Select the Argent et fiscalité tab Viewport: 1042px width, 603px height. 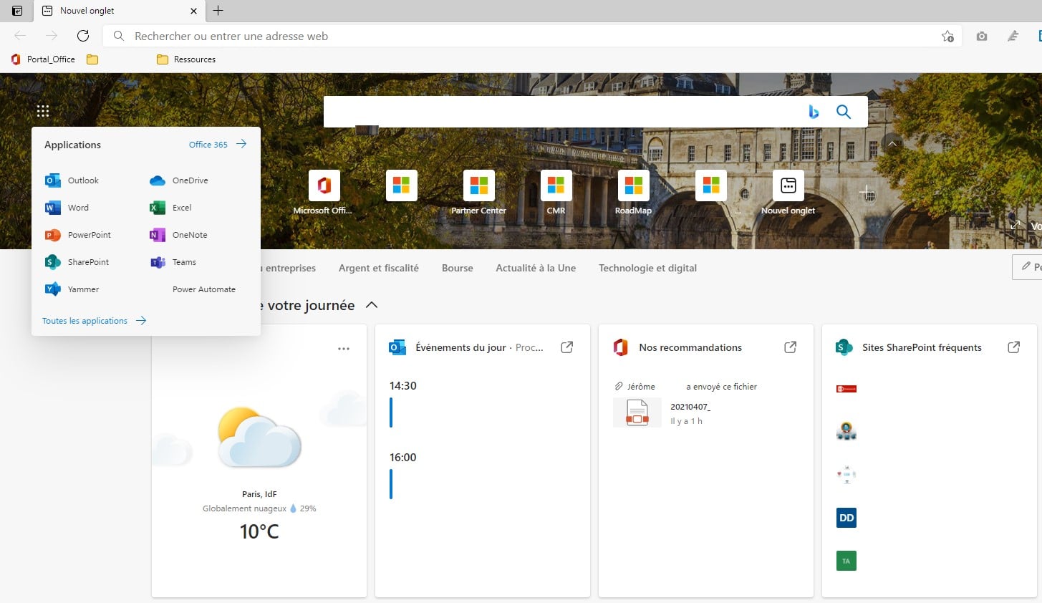coord(379,268)
